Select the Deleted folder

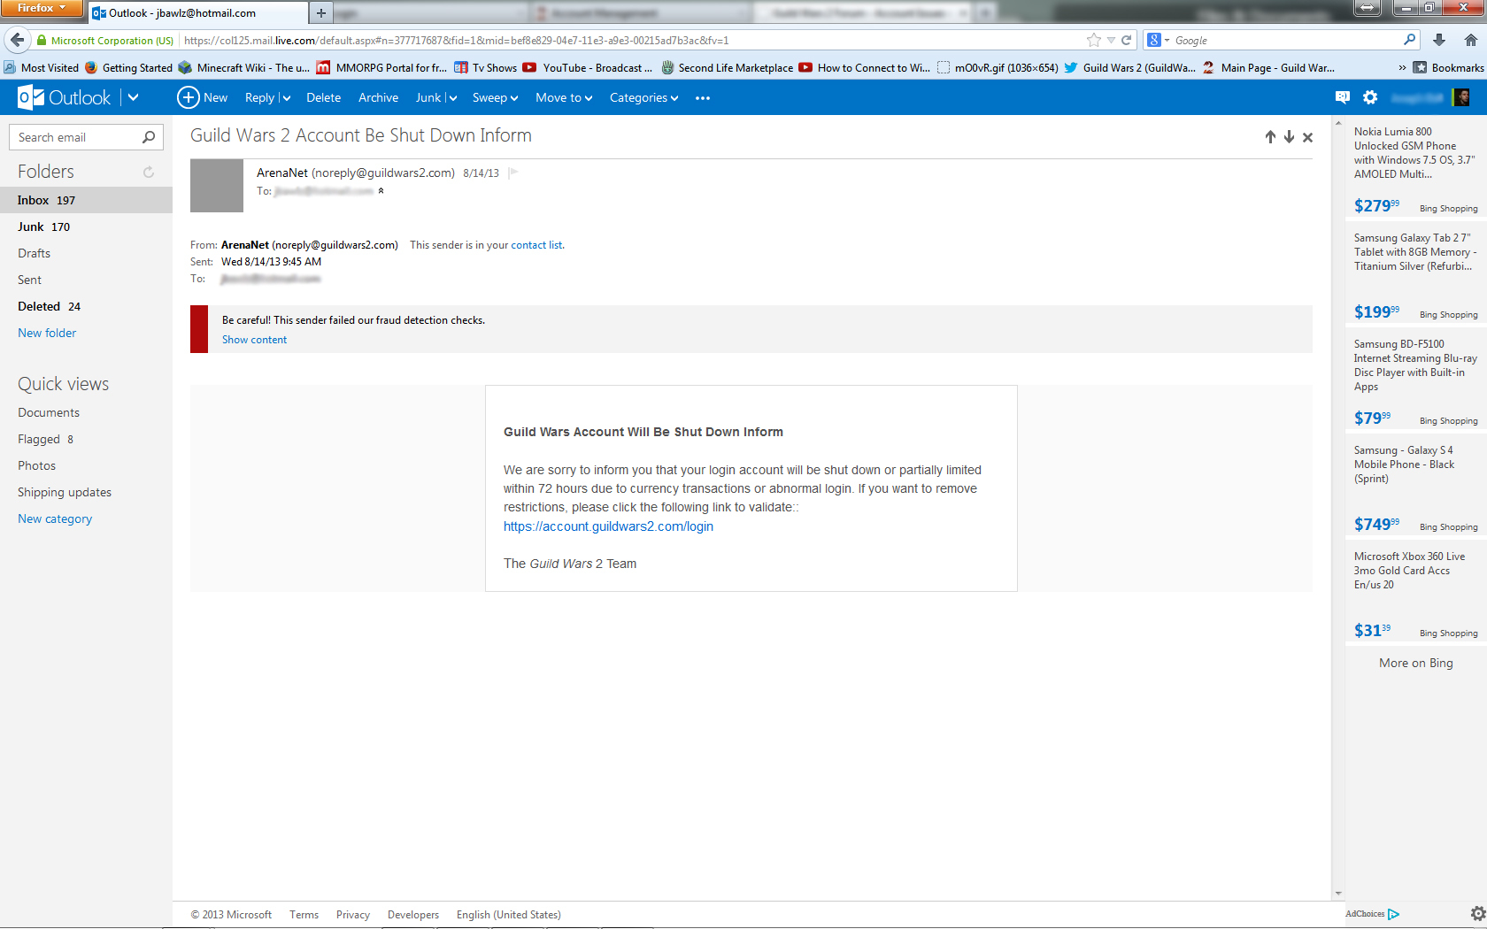[x=39, y=307]
